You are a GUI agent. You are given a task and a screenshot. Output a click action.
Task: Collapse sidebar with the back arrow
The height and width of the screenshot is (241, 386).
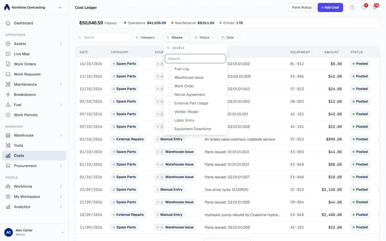pyautogui.click(x=60, y=7)
